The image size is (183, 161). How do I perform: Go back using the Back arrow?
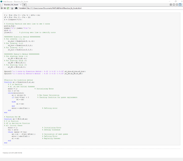pyautogui.click(x=2, y=8)
